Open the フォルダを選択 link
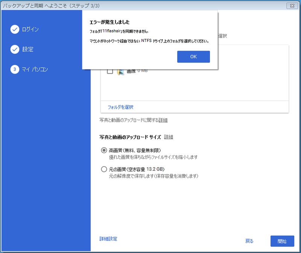 tap(120, 107)
